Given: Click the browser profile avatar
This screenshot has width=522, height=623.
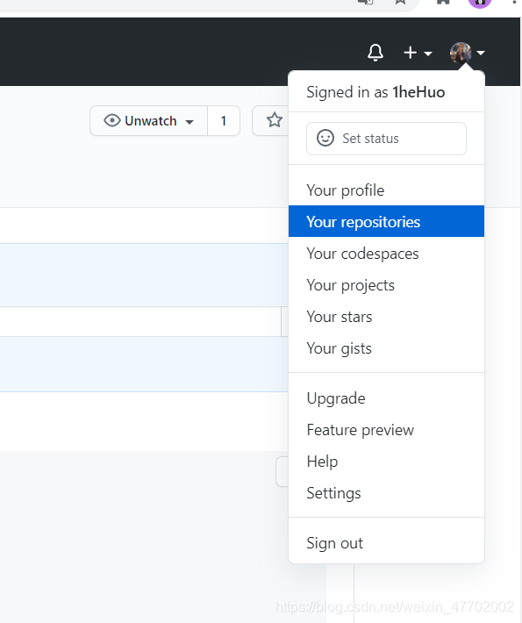Looking at the screenshot, I should tap(480, 4).
